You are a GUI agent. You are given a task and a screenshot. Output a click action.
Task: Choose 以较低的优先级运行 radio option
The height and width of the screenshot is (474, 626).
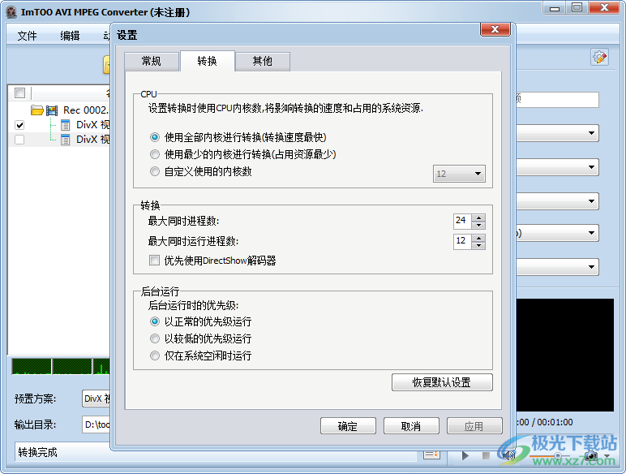point(155,338)
